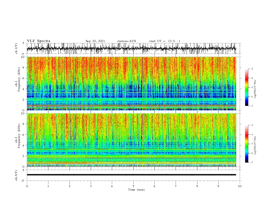Click the time axis tick label "1"
270x209 pixels.
pyautogui.click(x=48, y=186)
